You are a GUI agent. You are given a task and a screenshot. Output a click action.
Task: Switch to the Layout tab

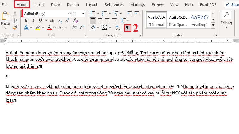click(92, 5)
